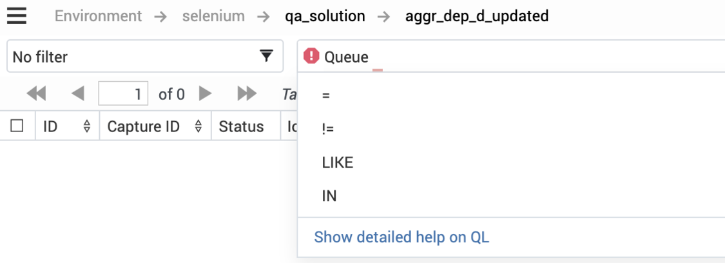Viewport: 725px width, 263px height.
Task: Navigate to the selenium breadcrumb
Action: (213, 16)
